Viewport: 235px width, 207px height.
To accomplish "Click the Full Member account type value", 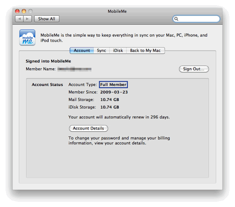I will 113,84.
